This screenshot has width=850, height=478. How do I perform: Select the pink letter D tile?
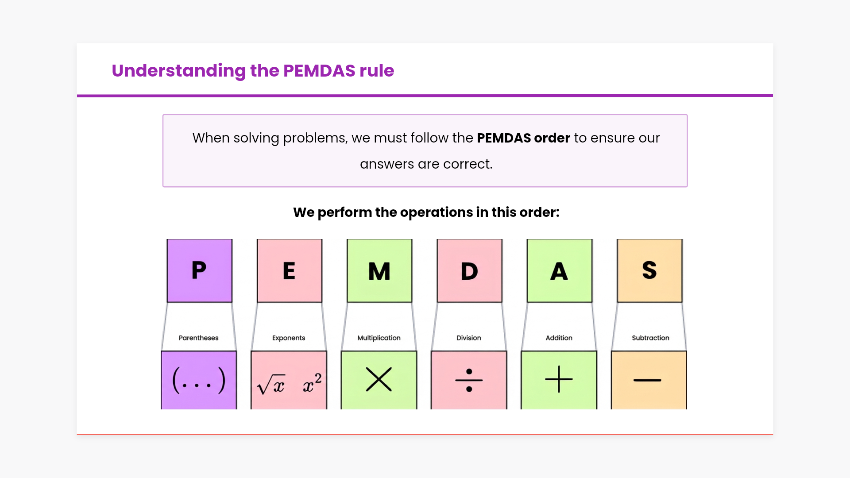tap(469, 270)
